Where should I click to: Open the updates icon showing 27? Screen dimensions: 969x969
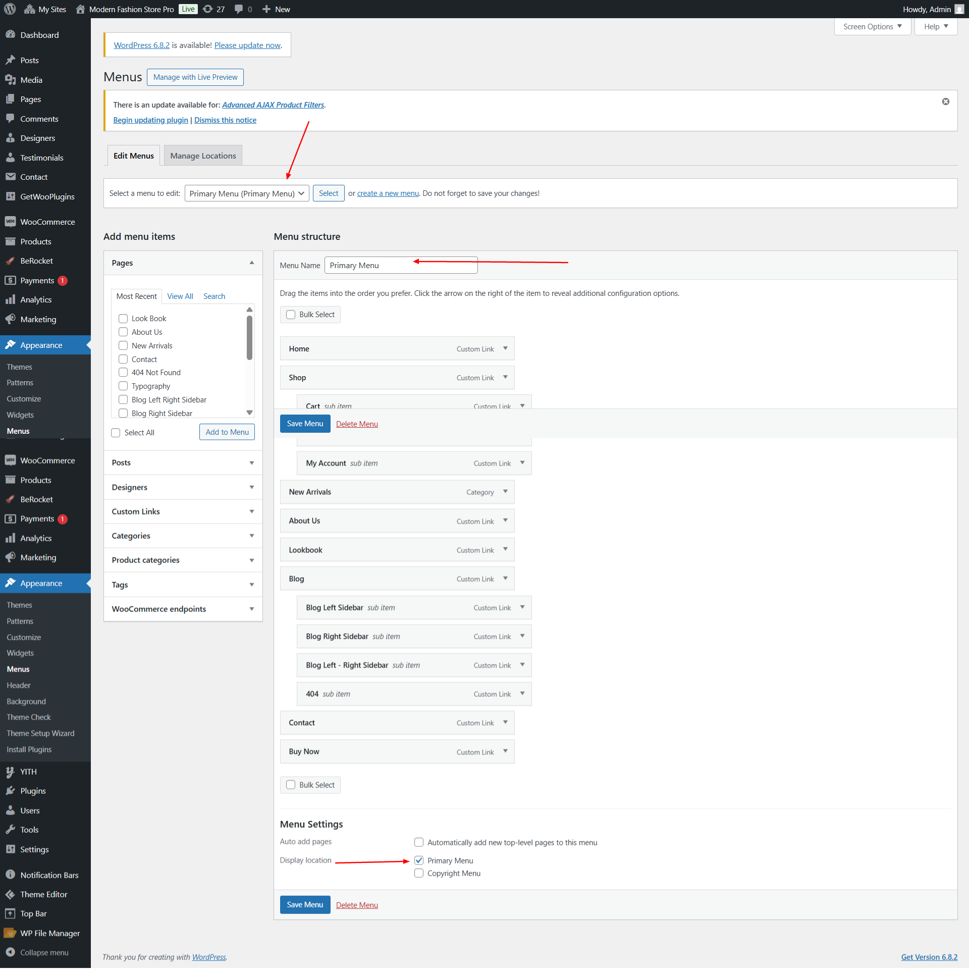[213, 9]
